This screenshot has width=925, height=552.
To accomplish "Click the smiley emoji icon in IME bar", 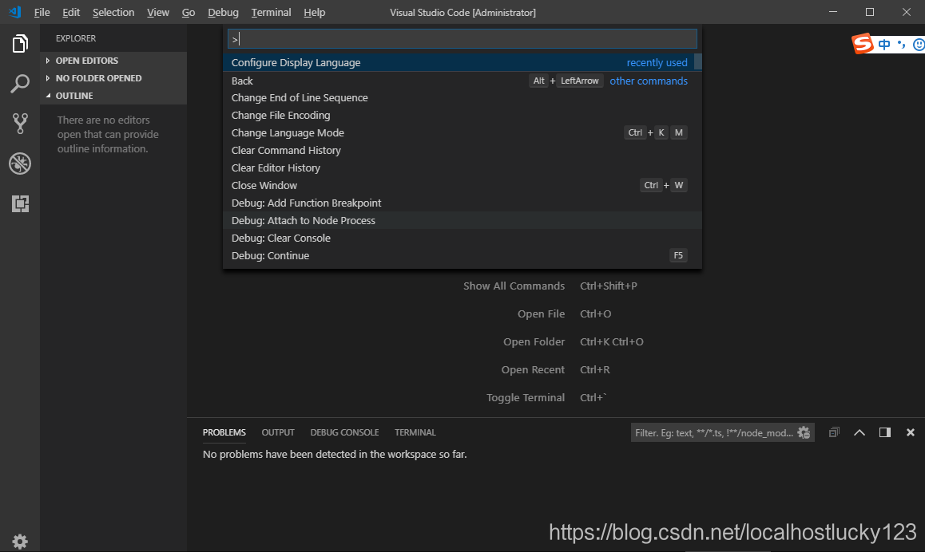I will click(x=919, y=45).
